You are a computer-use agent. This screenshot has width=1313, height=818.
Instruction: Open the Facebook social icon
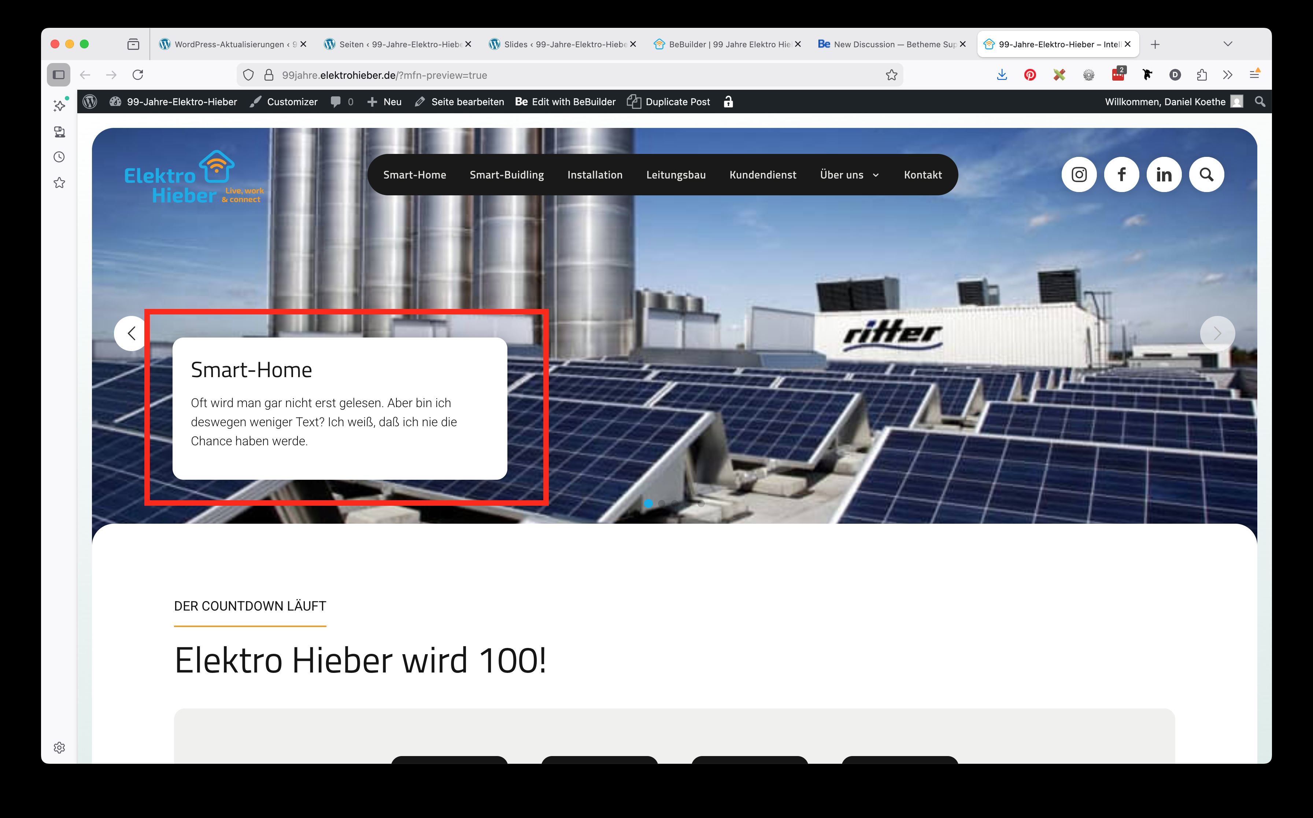point(1121,175)
